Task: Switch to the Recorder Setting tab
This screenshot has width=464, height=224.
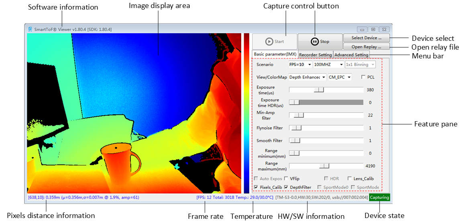Action: [315, 54]
